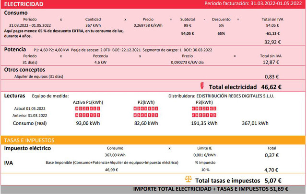
Task: Click the 'IMPORTE TOTAL ELECTRICIDAD + TASAS' footer line
Action: tap(211, 189)
